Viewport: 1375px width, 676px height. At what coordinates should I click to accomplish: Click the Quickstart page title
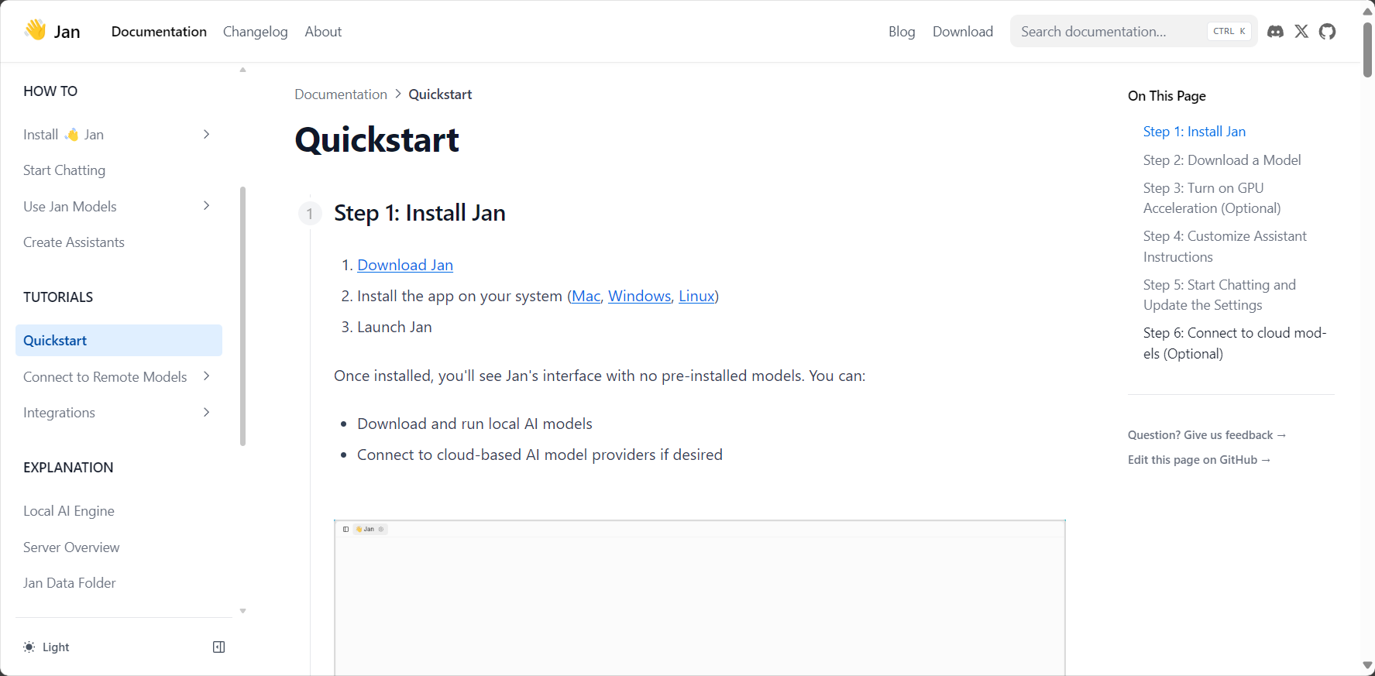coord(377,140)
